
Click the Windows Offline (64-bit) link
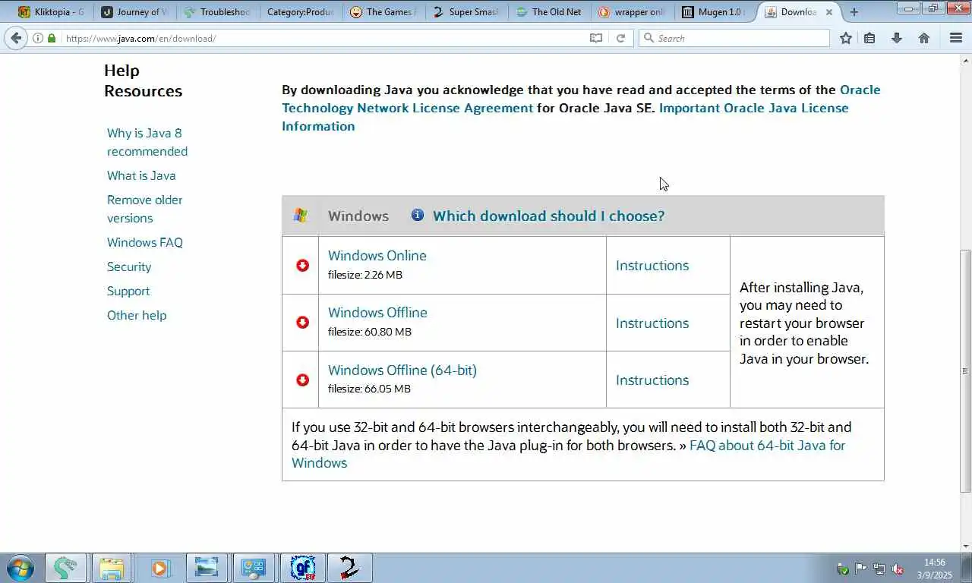point(402,370)
